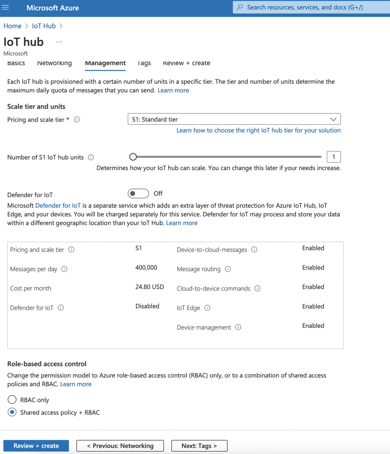This screenshot has height=454, width=390.
Task: Select Shared access policy + RBAC option
Action: pos(12,412)
